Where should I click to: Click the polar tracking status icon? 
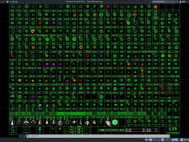(162, 140)
